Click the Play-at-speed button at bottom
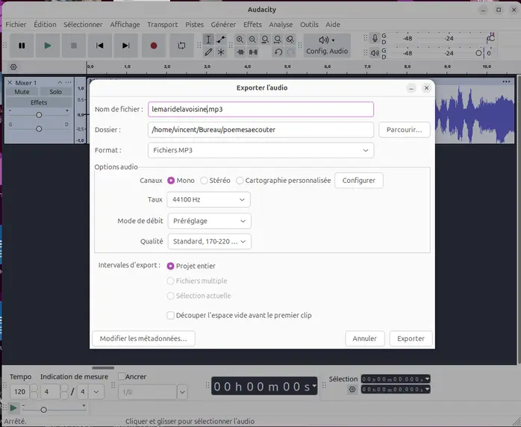Viewport: 521px width, 427px height. pos(13,408)
